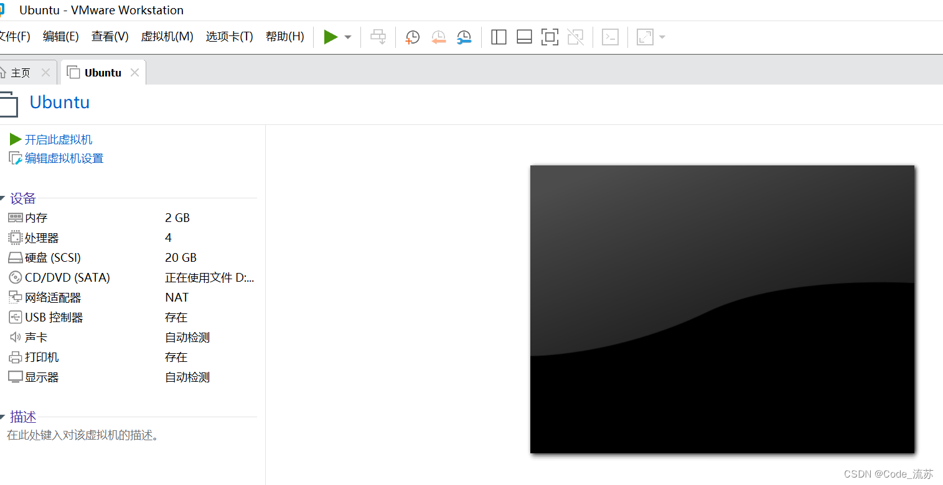Open snapshot manager clock-wrench icon
This screenshot has height=485, width=943.
(x=464, y=37)
